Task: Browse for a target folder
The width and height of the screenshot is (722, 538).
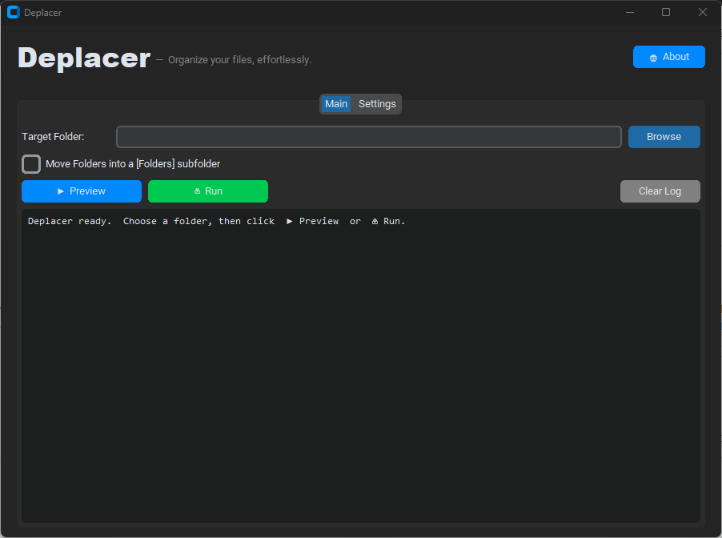Action: tap(664, 137)
